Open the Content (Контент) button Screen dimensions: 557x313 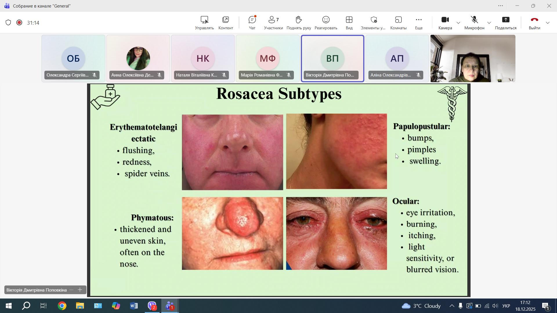(x=226, y=23)
